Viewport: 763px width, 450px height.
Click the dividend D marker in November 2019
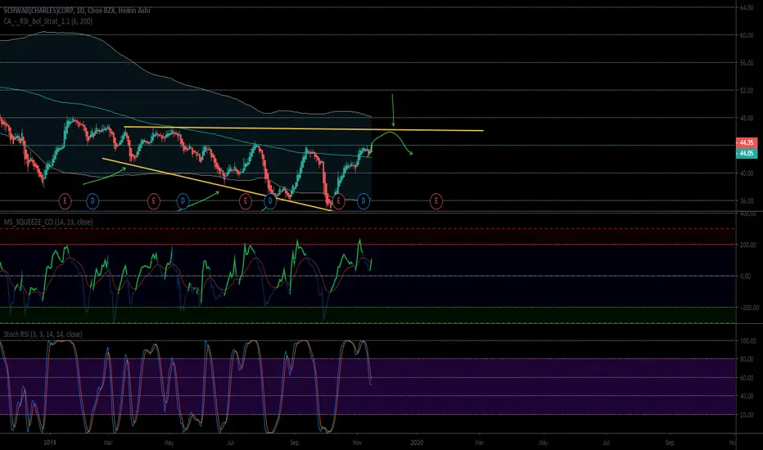[x=363, y=200]
